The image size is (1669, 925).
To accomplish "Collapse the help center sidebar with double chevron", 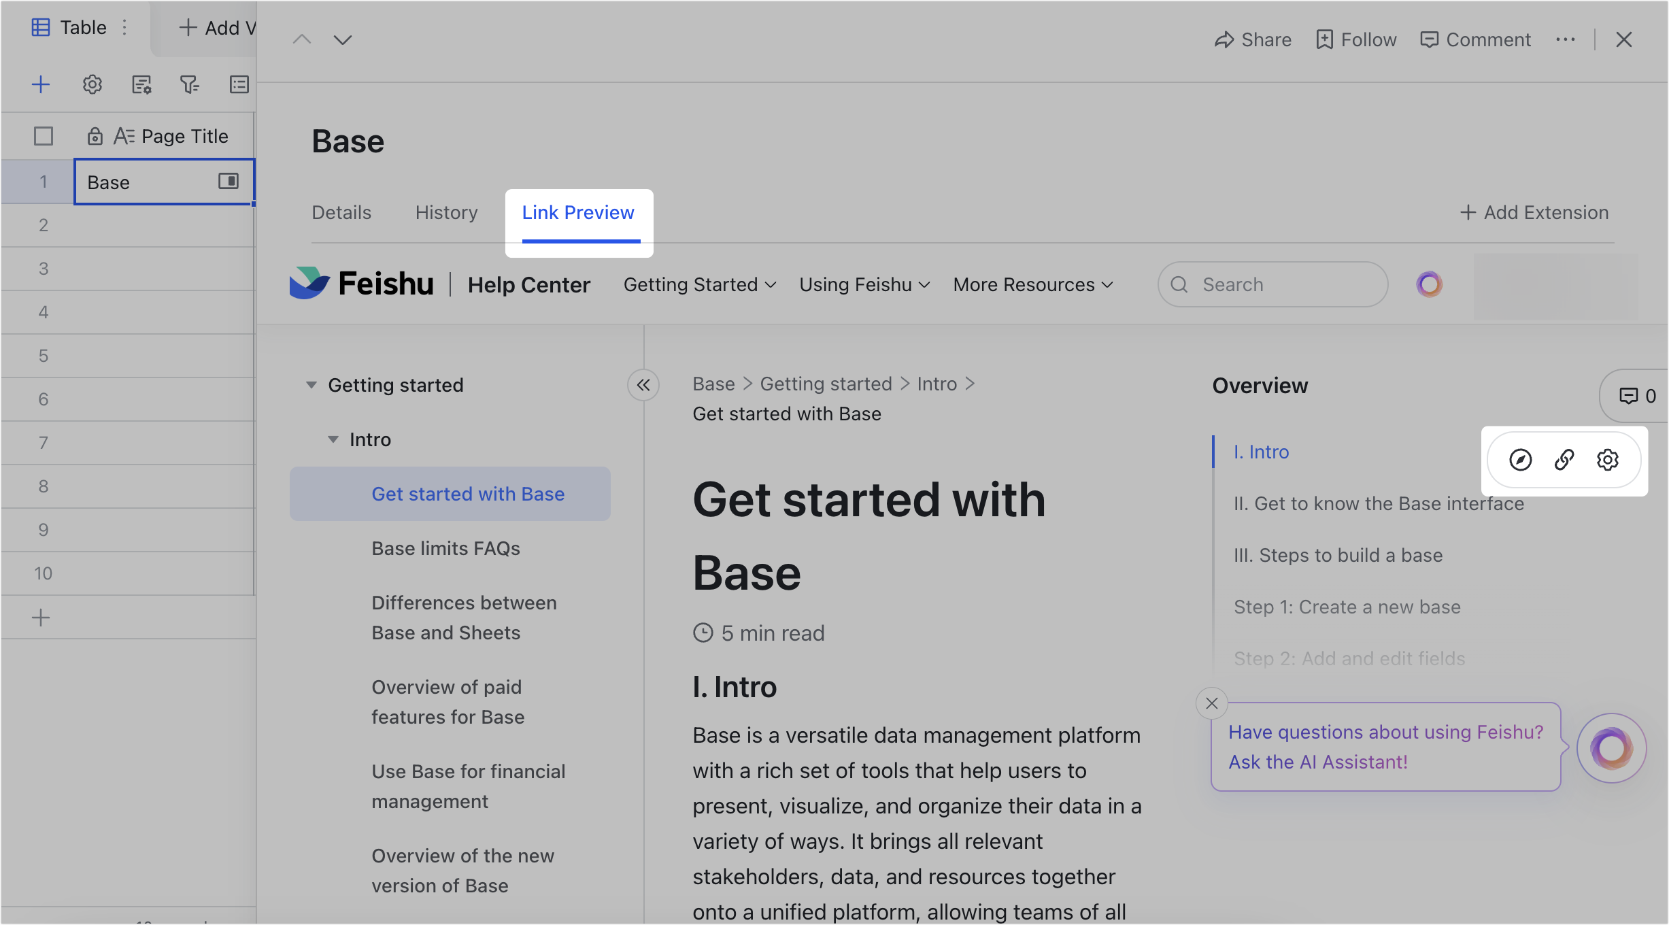I will pyautogui.click(x=643, y=385).
